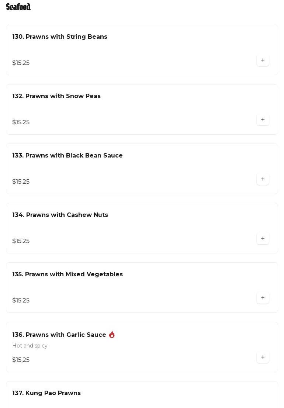Click the "Hot and spicy." description text

[x=30, y=346]
